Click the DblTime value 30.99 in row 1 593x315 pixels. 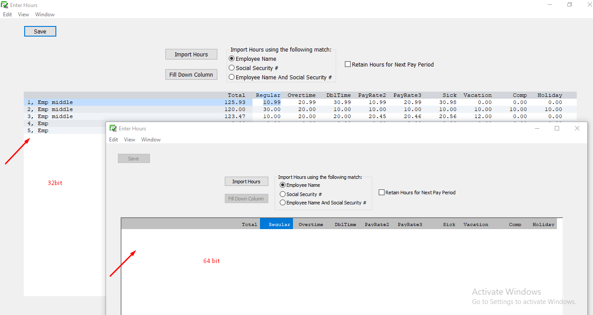pos(342,102)
